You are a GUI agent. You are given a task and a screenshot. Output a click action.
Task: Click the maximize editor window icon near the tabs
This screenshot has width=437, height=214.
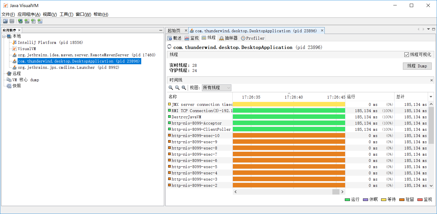(x=434, y=29)
